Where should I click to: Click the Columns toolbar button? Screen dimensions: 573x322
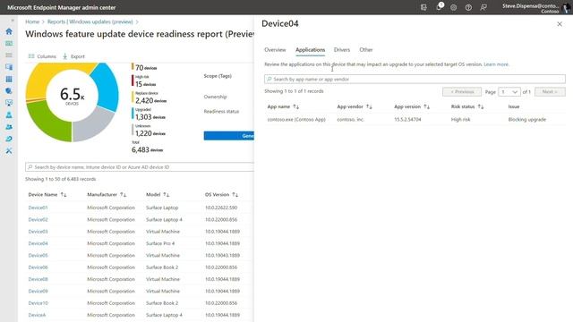click(42, 56)
